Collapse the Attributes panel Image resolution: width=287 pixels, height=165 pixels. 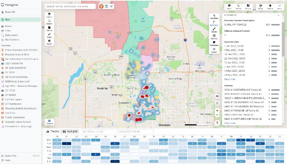278,15
